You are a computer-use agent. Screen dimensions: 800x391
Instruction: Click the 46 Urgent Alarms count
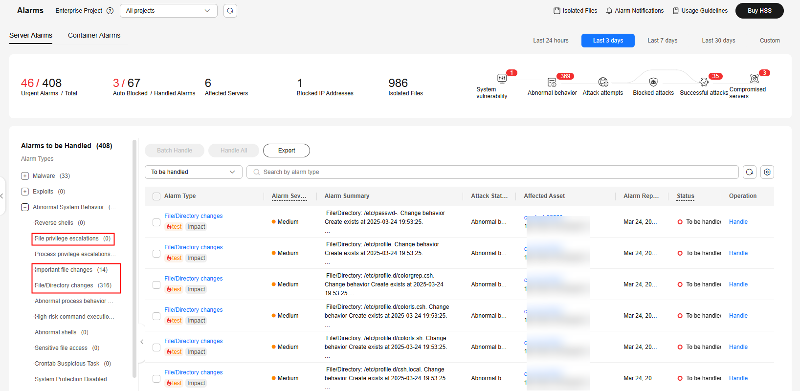pyautogui.click(x=27, y=83)
